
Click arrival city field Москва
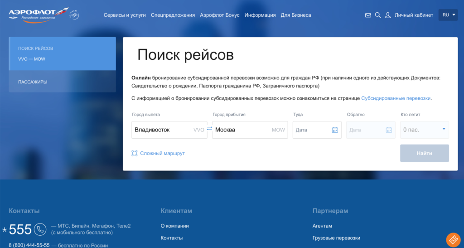250,130
